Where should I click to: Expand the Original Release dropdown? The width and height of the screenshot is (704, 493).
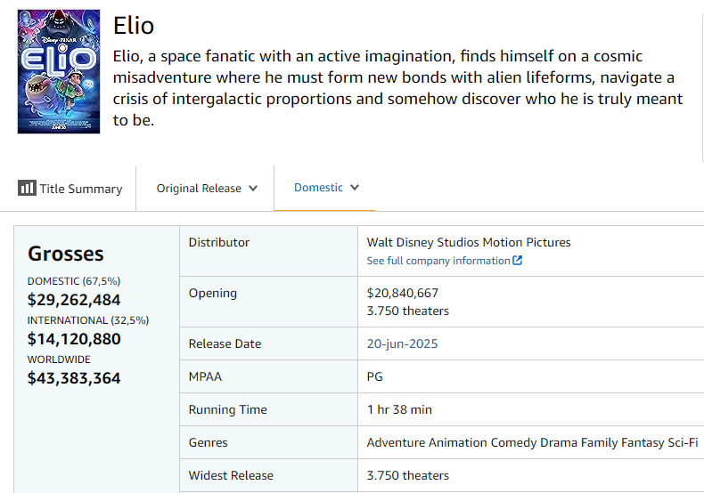[207, 189]
